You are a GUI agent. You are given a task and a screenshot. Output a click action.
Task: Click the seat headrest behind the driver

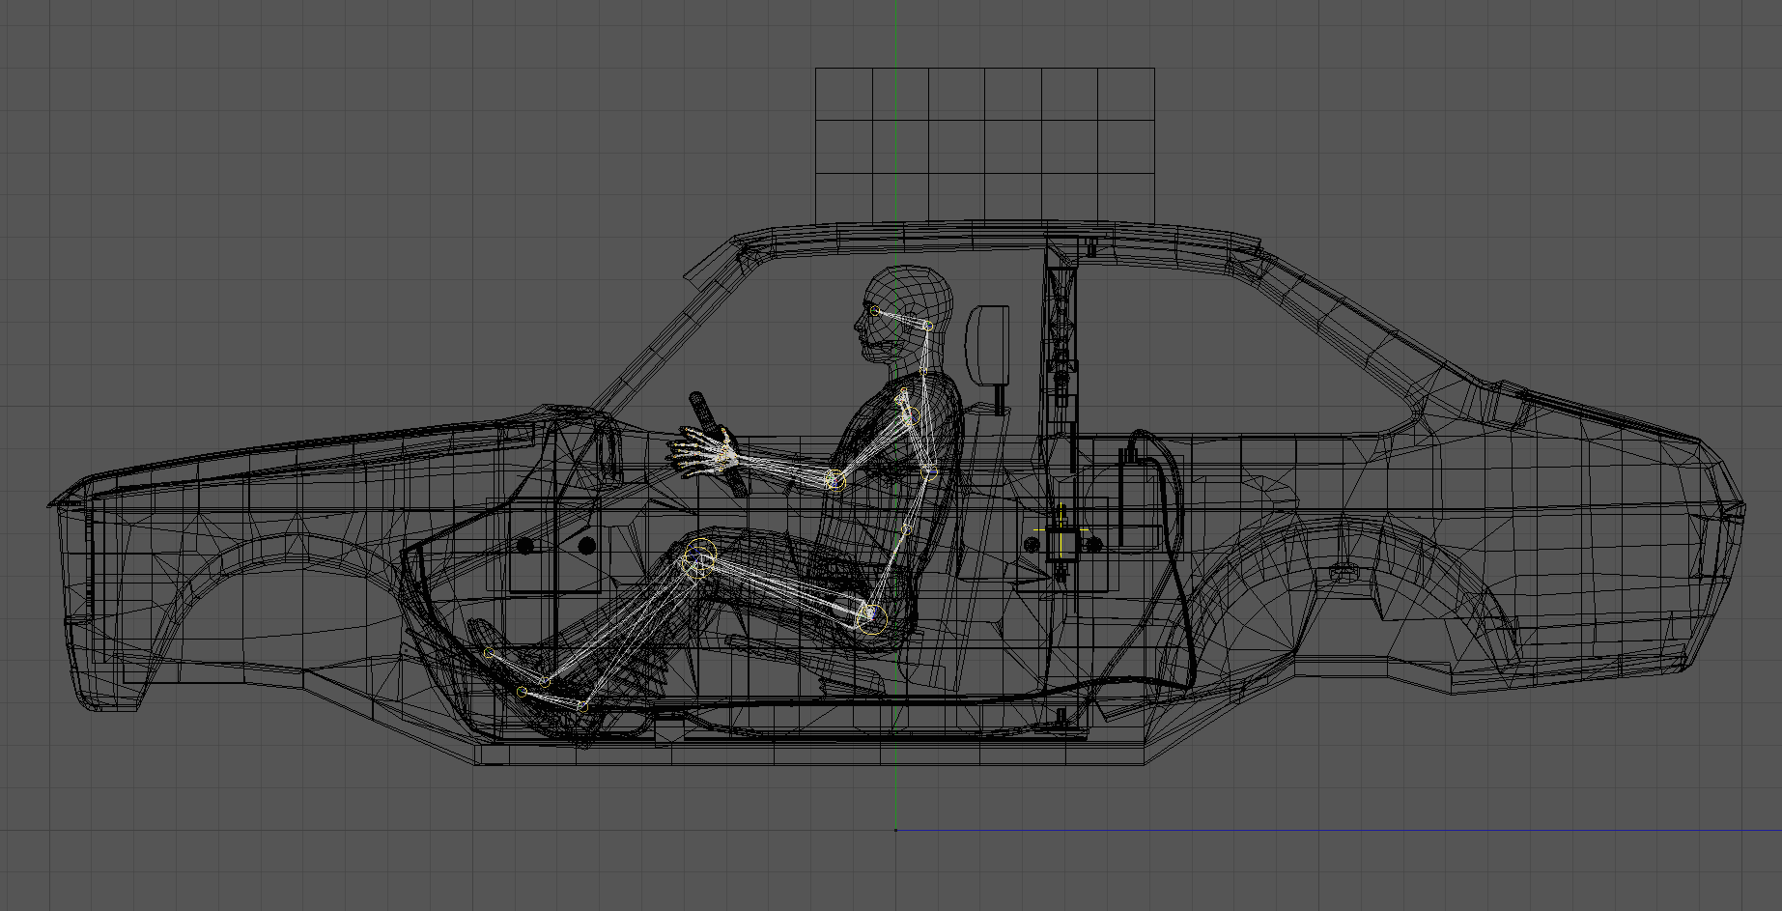coord(989,344)
